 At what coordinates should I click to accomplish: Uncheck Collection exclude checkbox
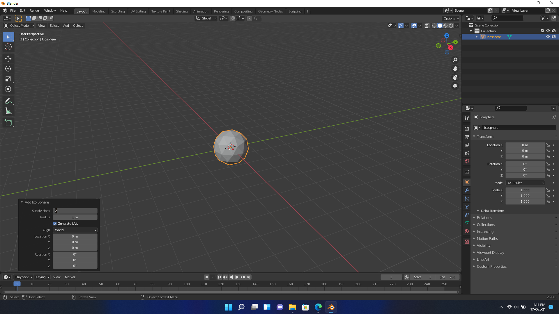(542, 31)
